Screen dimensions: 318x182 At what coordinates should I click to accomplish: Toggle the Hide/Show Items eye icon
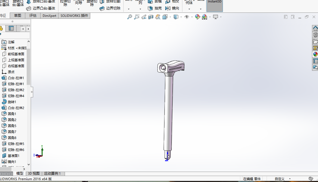187,17
